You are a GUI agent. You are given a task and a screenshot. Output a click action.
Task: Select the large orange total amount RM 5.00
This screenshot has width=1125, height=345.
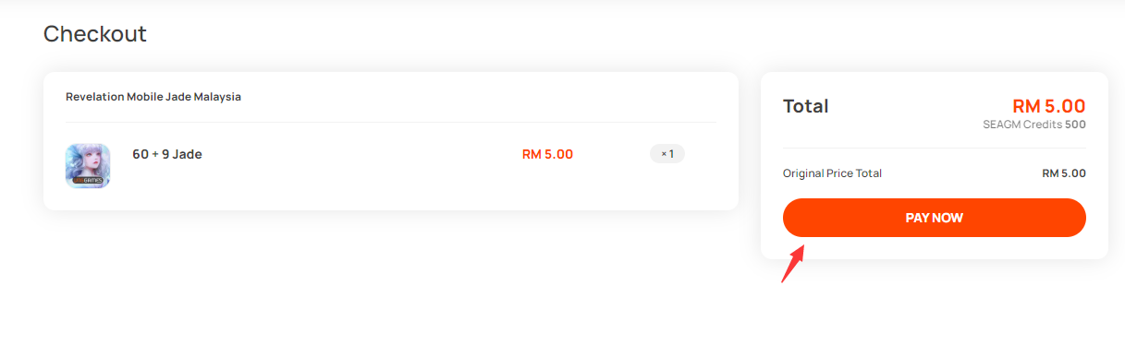tap(1049, 106)
